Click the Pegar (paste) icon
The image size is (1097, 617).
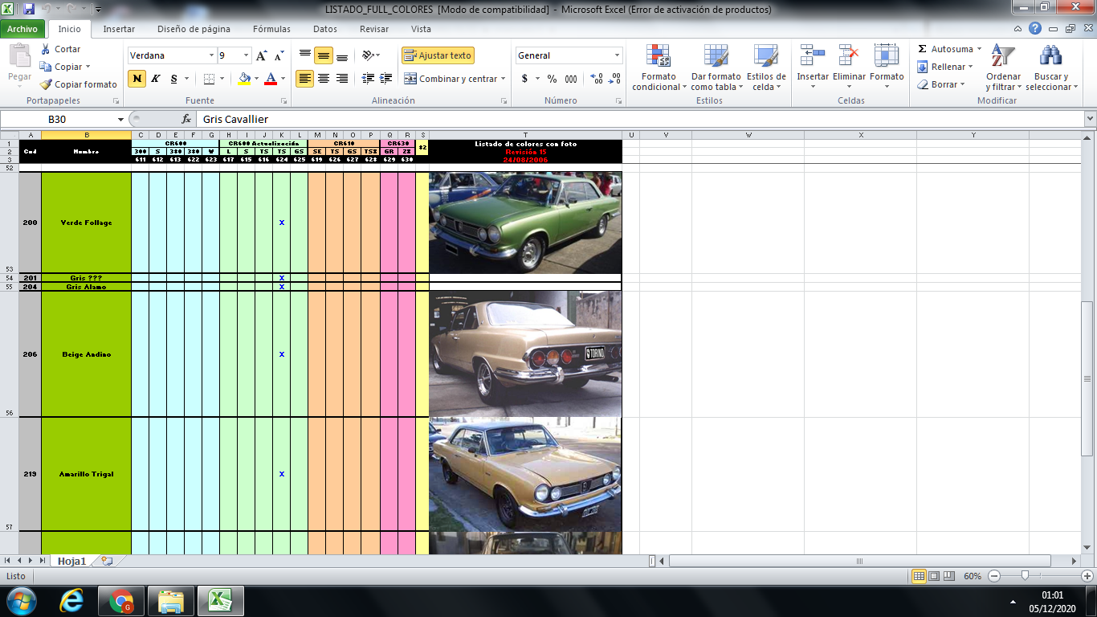coord(19,58)
